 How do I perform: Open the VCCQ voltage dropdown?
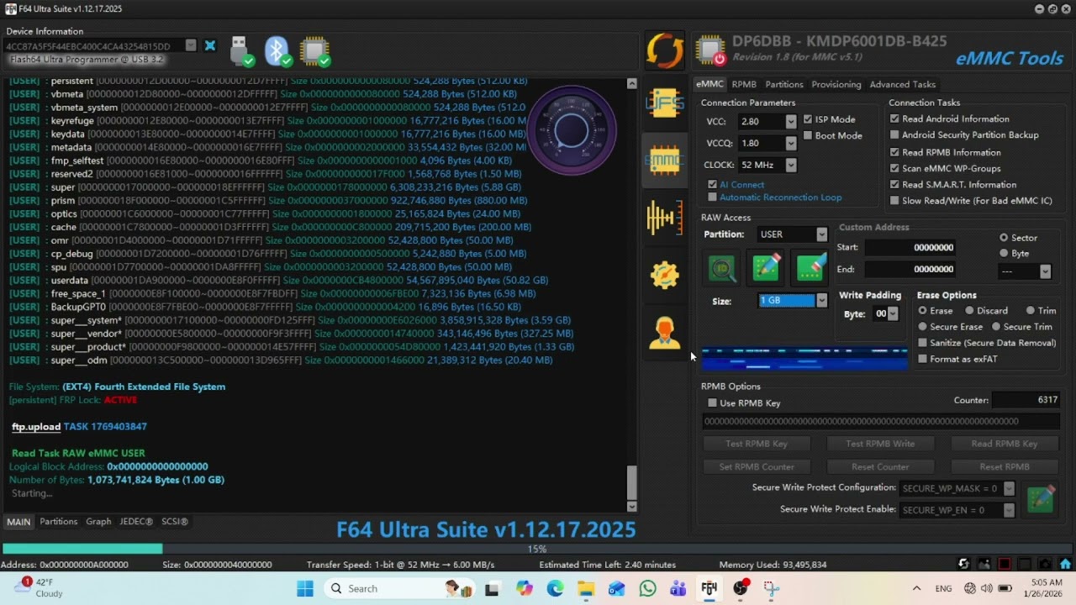pos(790,143)
